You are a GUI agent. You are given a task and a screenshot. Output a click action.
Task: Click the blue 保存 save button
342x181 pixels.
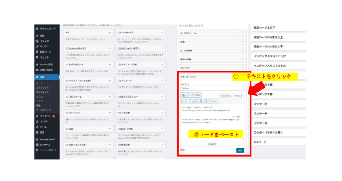pyautogui.click(x=240, y=151)
